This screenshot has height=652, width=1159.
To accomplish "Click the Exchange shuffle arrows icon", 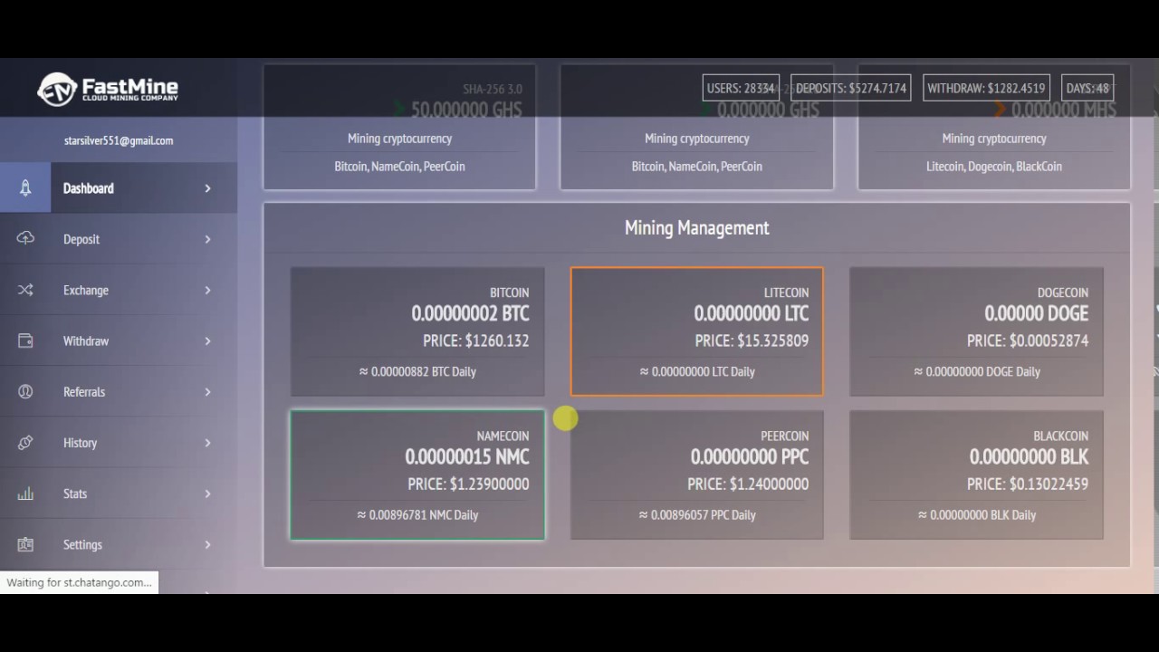I will click(25, 290).
